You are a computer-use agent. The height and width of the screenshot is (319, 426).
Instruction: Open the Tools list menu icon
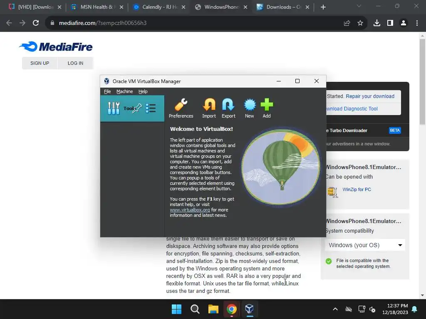pos(151,108)
